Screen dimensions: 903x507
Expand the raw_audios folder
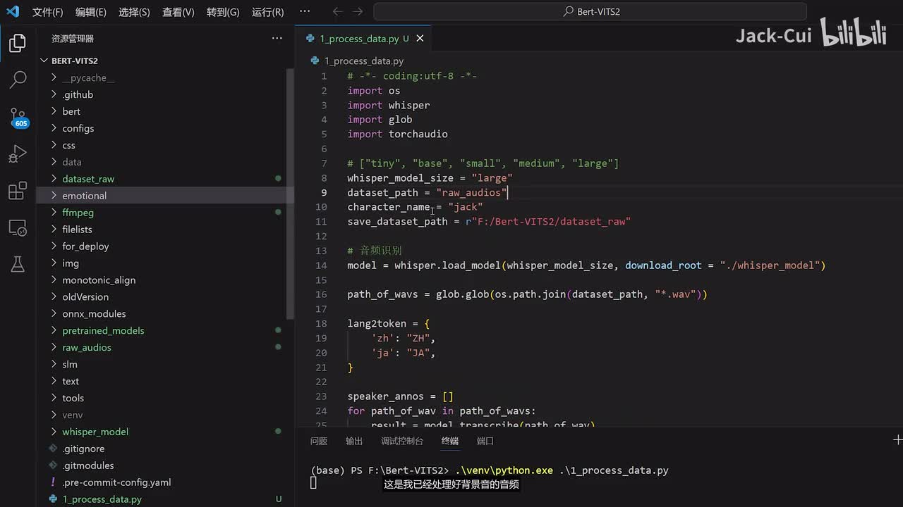(x=86, y=347)
